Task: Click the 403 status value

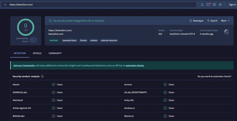Action: pyautogui.click(x=160, y=34)
